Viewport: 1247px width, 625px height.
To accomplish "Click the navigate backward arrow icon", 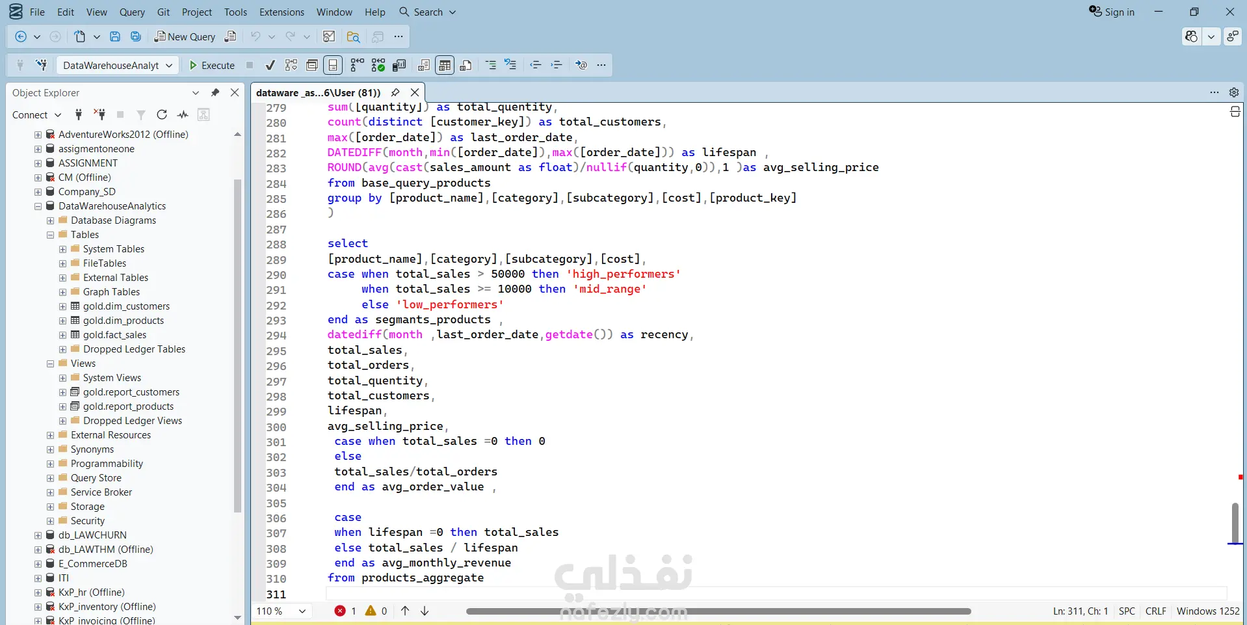I will [x=21, y=37].
